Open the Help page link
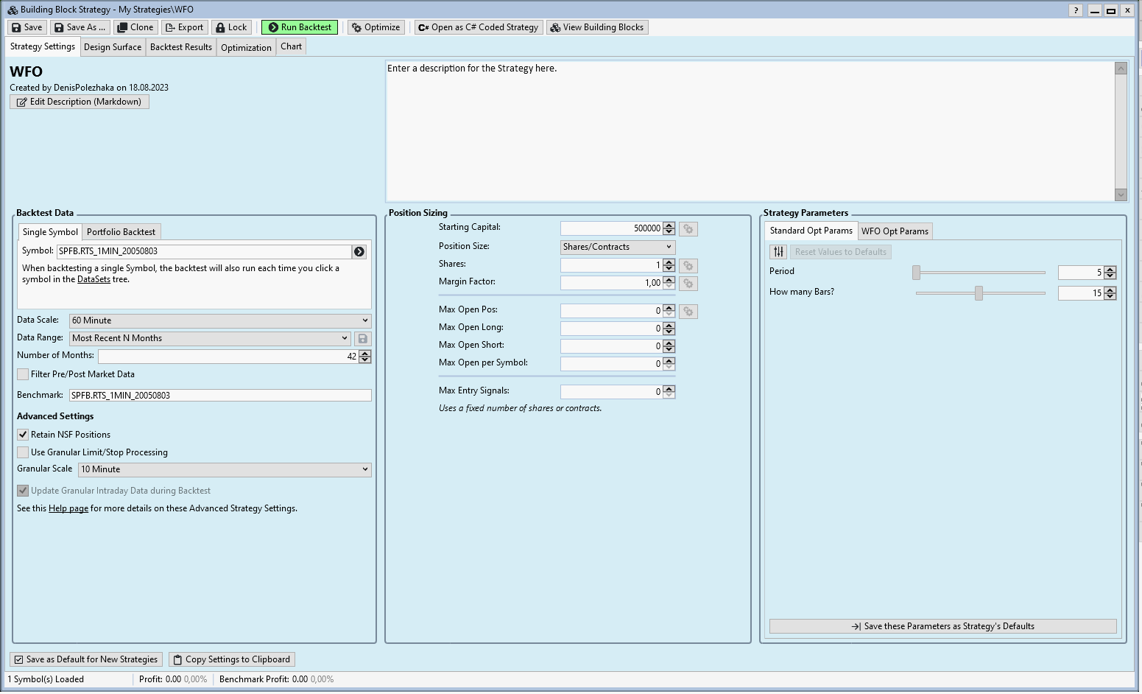The image size is (1142, 694). click(68, 508)
